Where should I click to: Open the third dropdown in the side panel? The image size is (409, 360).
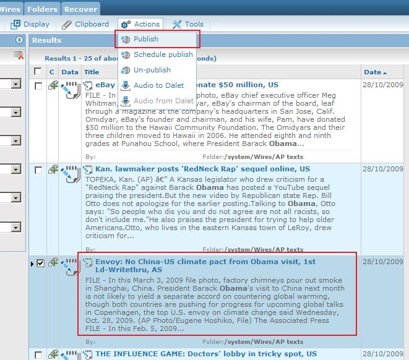pyautogui.click(x=15, y=141)
